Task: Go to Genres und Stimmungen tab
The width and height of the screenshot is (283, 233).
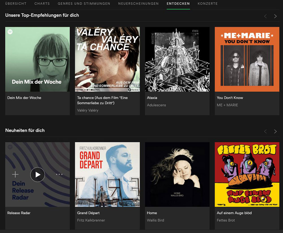Action: (84, 4)
